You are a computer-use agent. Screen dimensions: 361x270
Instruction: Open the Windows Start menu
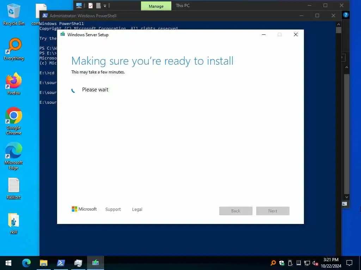coord(8,263)
